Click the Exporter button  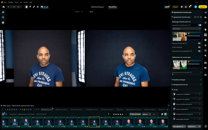click(203, 7)
